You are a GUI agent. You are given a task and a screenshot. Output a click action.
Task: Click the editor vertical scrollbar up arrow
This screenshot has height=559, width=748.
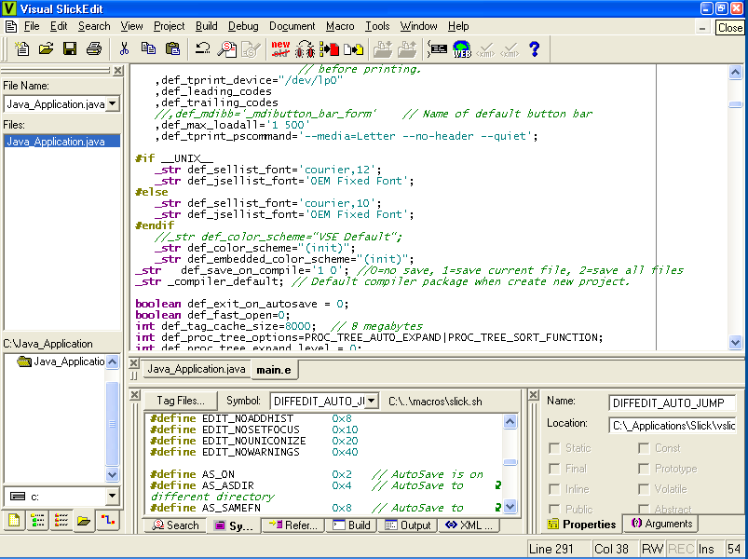(735, 72)
